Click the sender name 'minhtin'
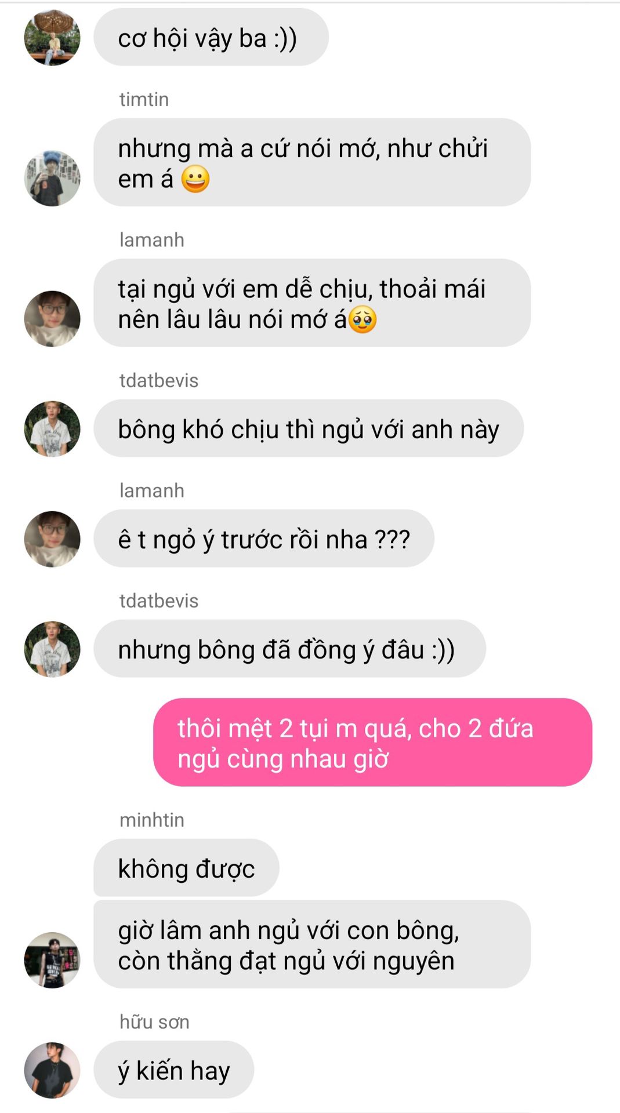 (x=152, y=820)
